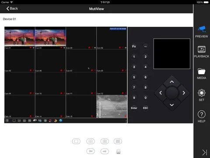This screenshot has height=158, width=210.
Task: Click the blue round network icon in DVR toolbar
Action: (x=61, y=120)
